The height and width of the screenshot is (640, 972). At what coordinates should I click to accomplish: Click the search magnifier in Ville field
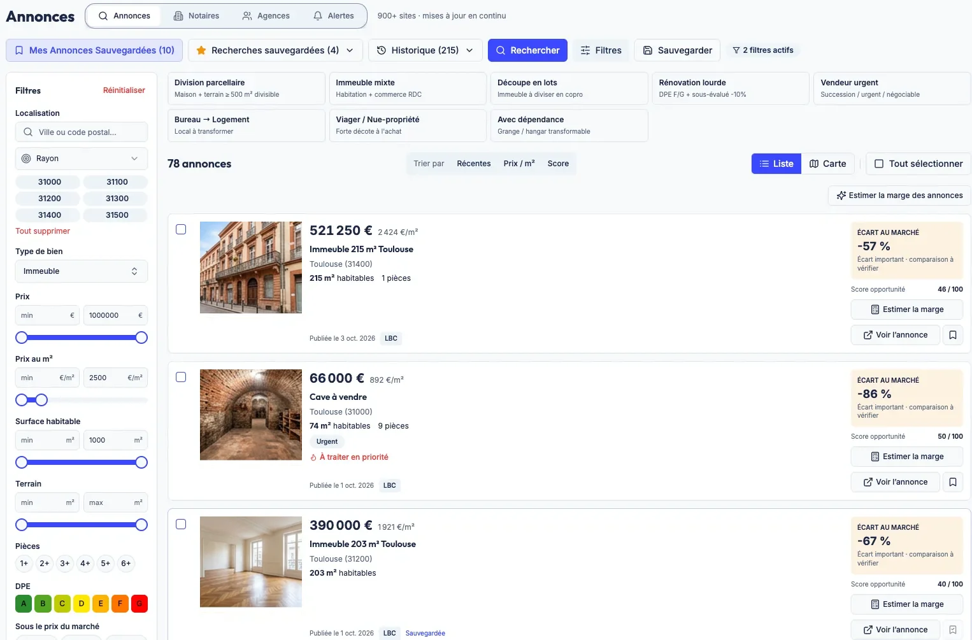(x=28, y=132)
